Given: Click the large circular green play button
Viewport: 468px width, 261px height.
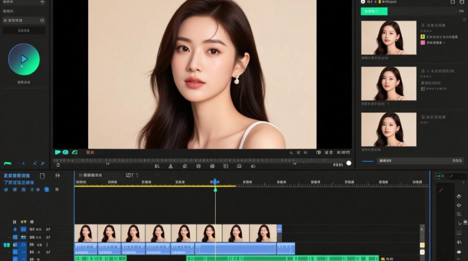Looking at the screenshot, I should tap(24, 59).
